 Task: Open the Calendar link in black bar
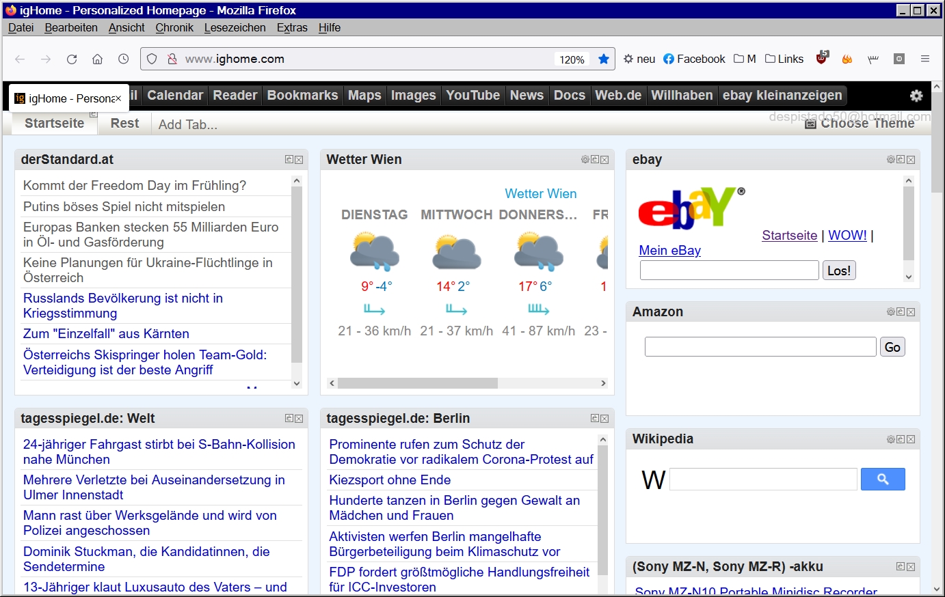175,96
